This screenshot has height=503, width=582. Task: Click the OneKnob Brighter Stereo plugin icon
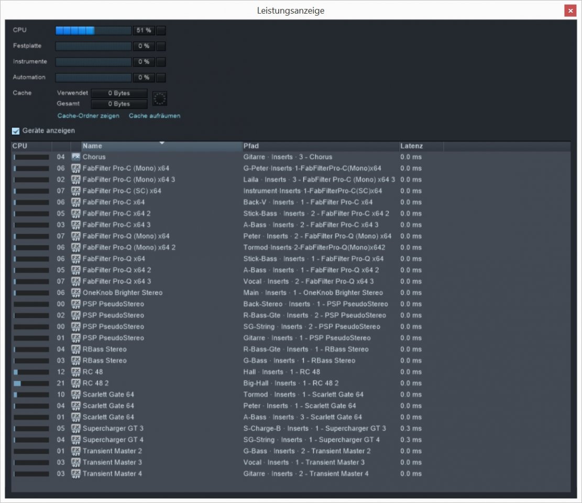(76, 292)
